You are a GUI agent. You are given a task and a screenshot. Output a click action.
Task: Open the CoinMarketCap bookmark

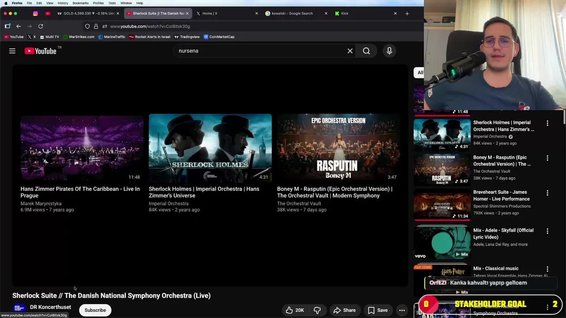click(219, 37)
